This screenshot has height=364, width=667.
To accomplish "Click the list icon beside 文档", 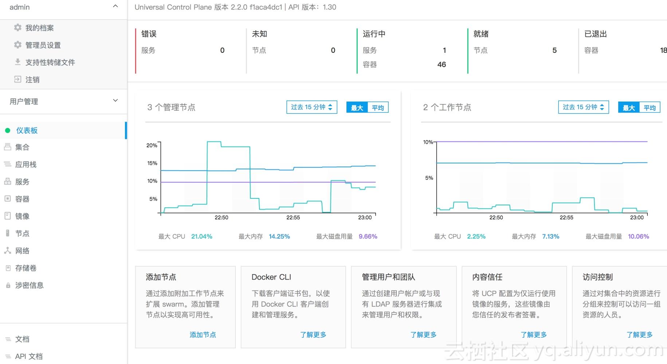I will 8,339.
